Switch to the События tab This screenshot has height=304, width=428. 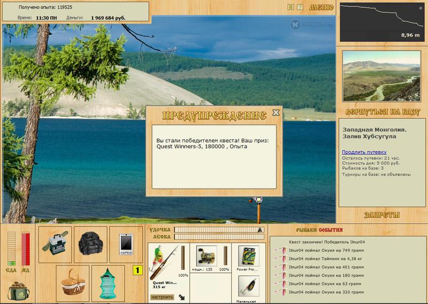(x=331, y=230)
